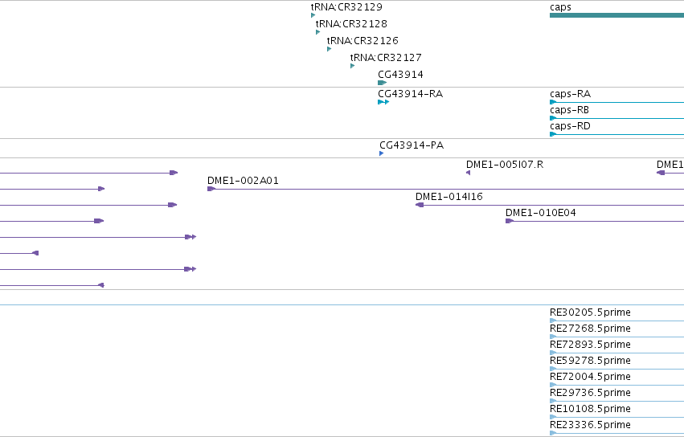Select DME1-002A01 clone label
Viewport: 684px width, 437px height.
coord(243,181)
